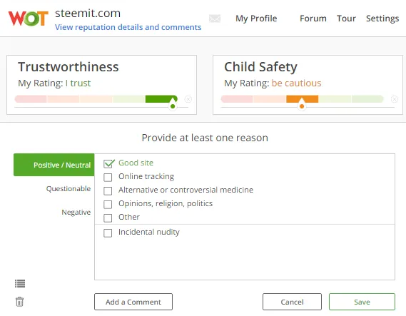
Task: Click the list view icon
Action: tap(20, 284)
